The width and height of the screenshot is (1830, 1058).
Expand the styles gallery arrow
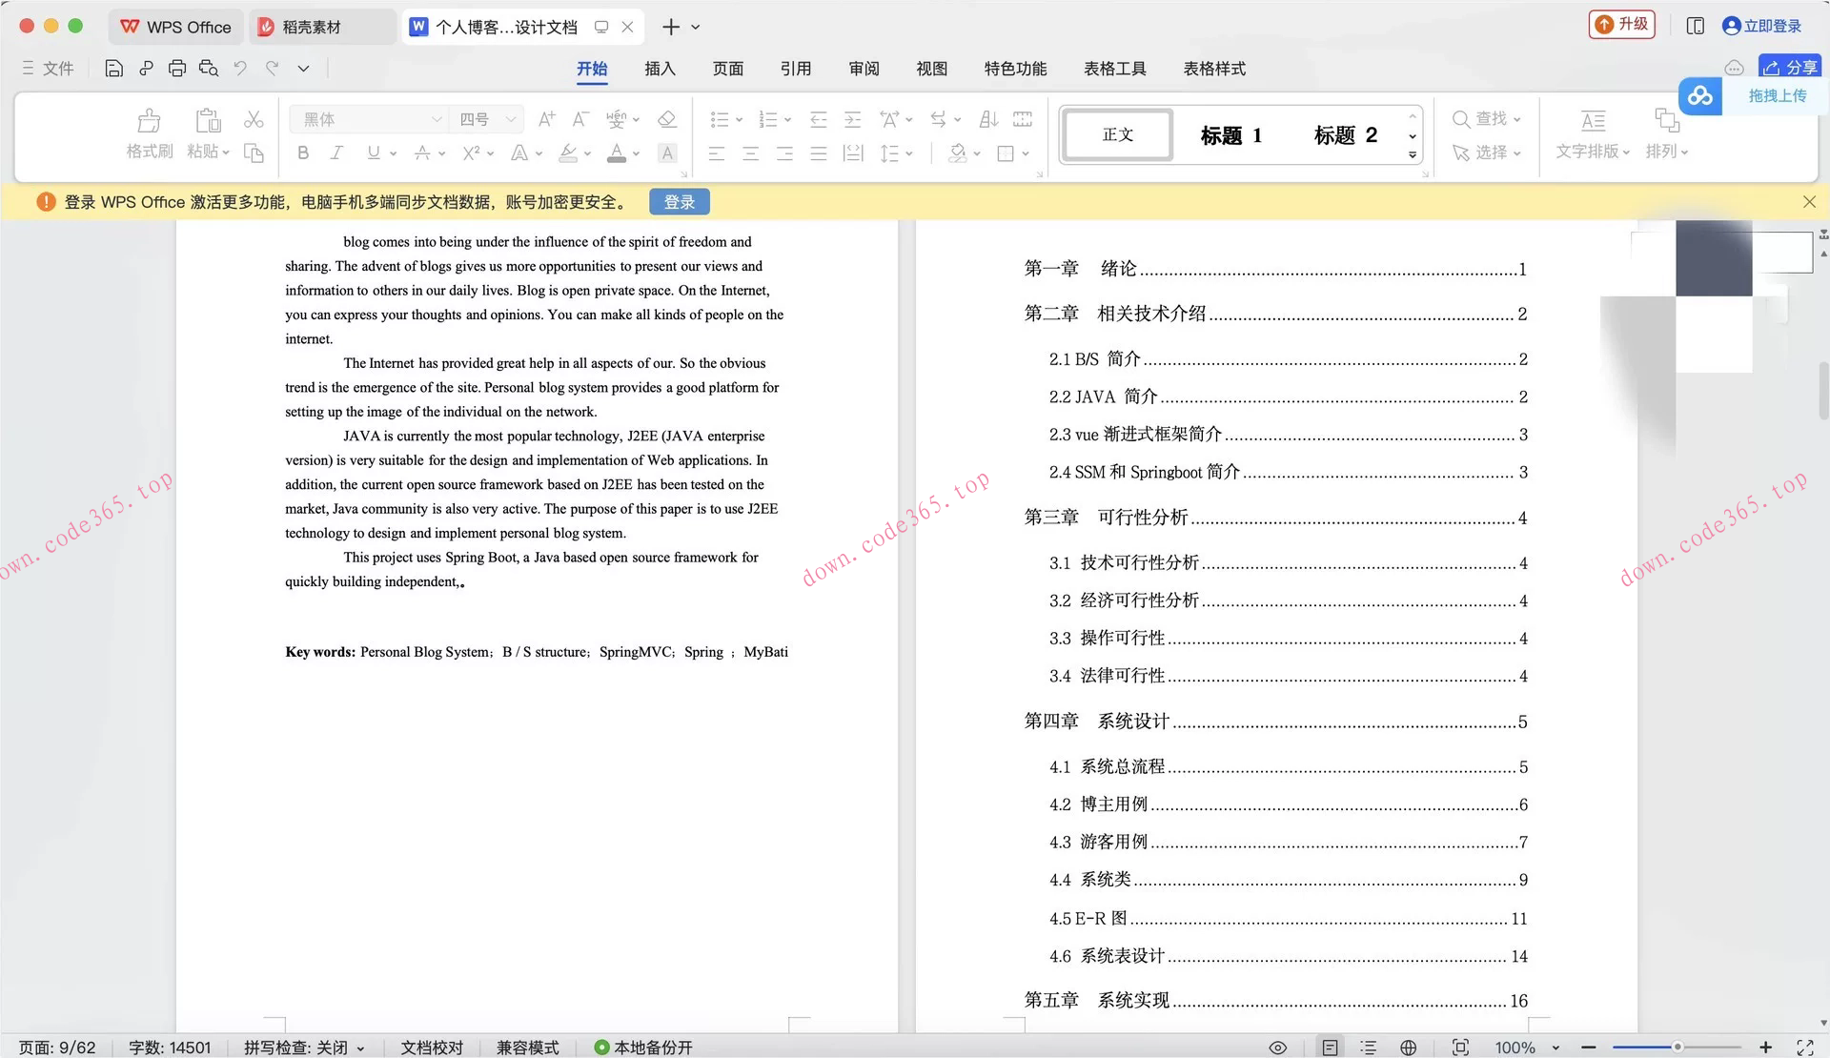(x=1413, y=154)
